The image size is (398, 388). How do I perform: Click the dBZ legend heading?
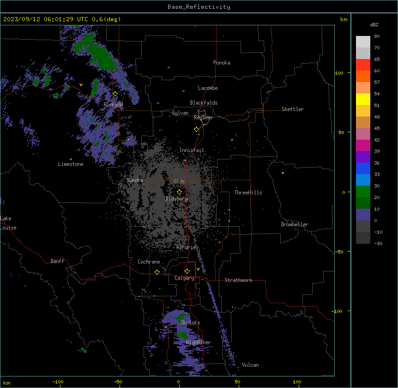click(374, 24)
